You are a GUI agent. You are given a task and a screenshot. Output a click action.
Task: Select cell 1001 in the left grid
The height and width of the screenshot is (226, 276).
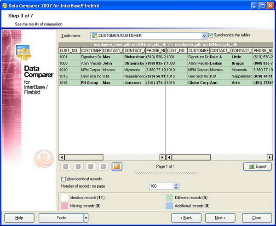coord(69,57)
